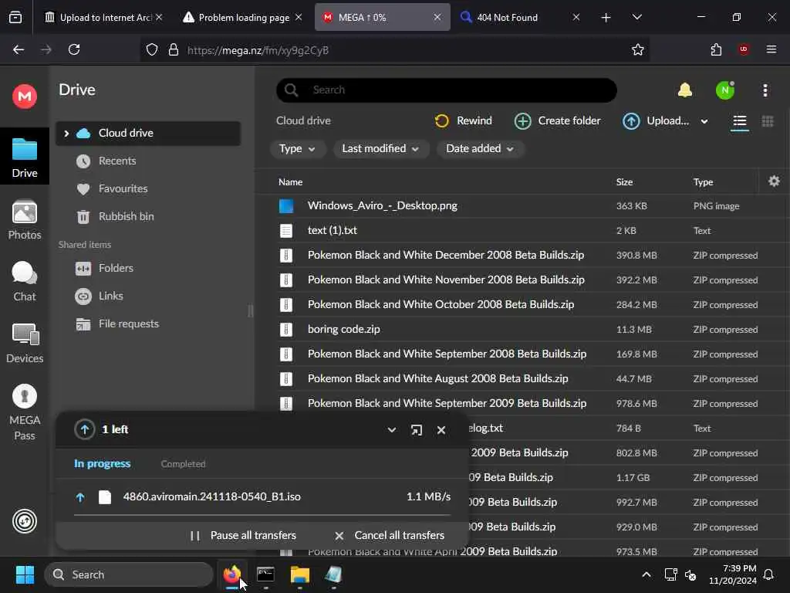Open the green N account avatar
The width and height of the screenshot is (790, 593).
pyautogui.click(x=724, y=90)
